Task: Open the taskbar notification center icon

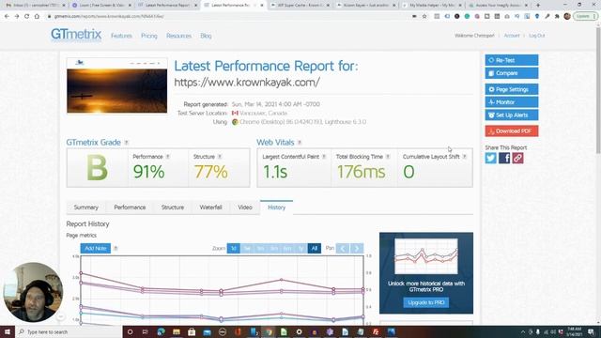Action: coord(591,331)
